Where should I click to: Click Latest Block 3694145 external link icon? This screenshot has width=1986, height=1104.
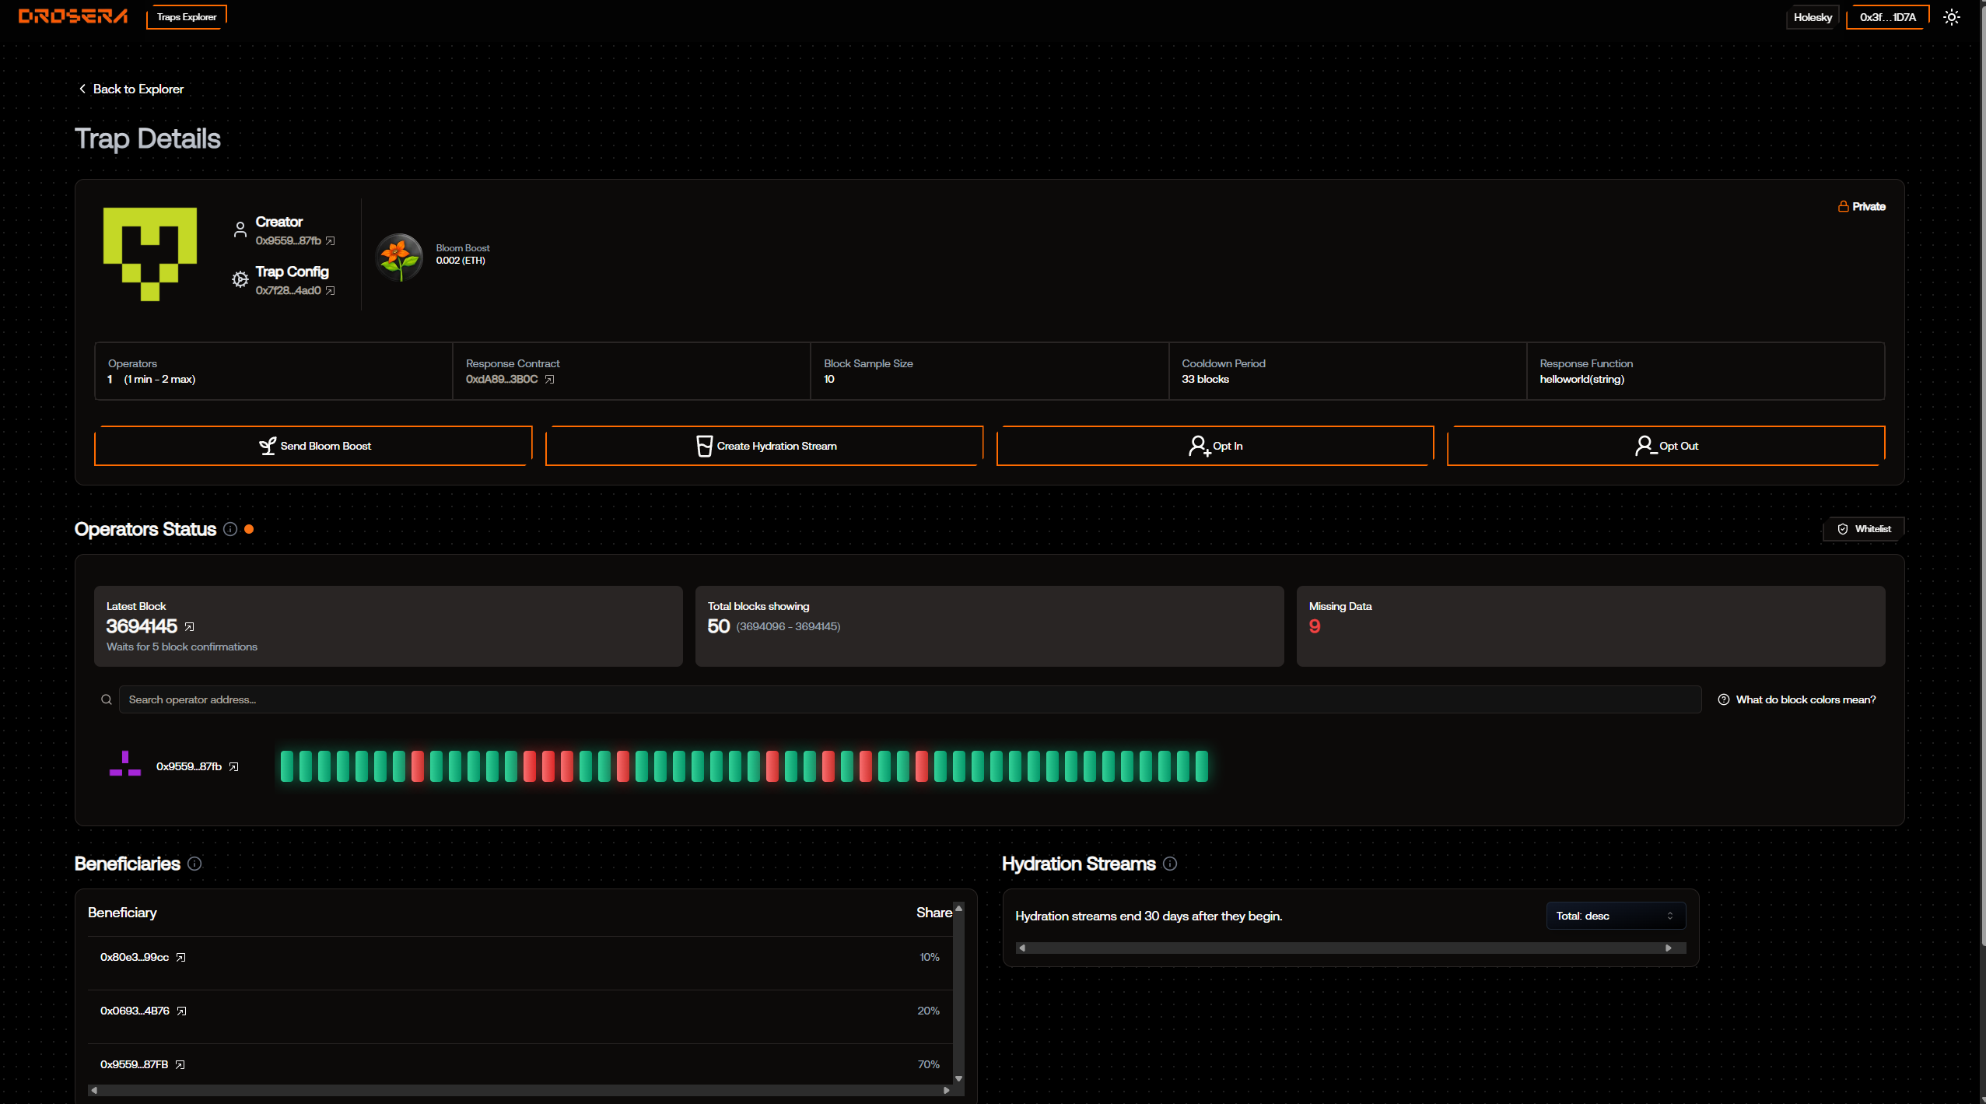pyautogui.click(x=190, y=627)
